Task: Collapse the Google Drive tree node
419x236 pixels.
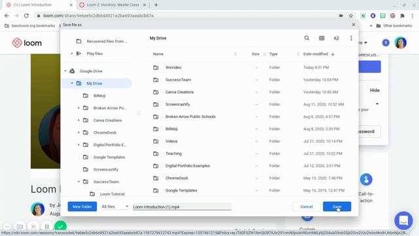Action: point(65,71)
